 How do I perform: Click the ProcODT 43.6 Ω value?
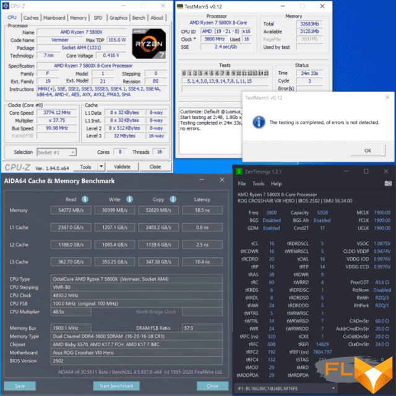(382, 282)
